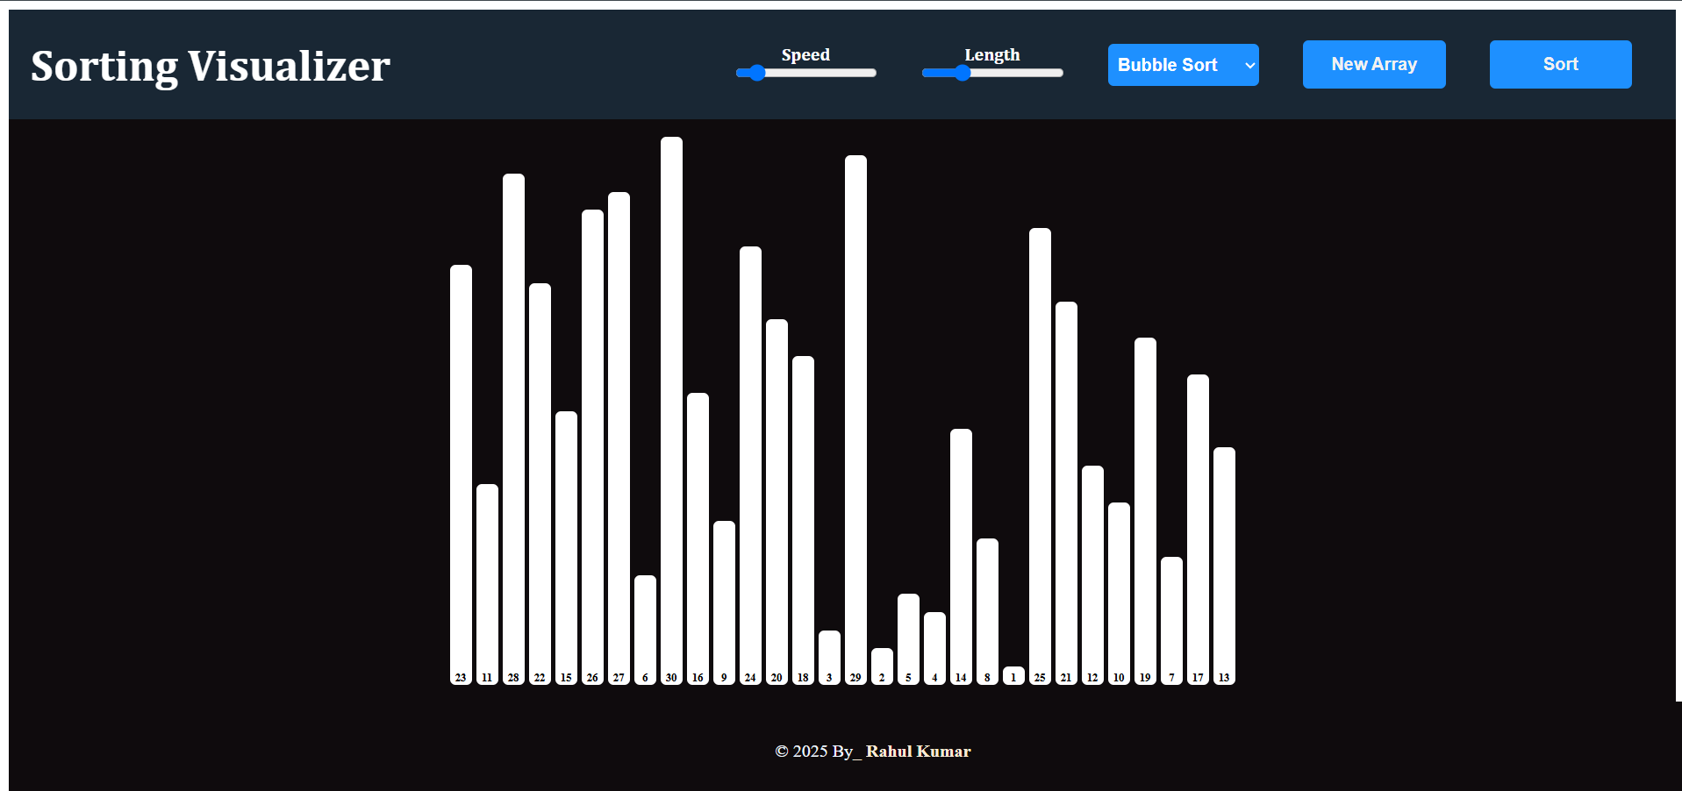Click the bar labeled 17
1682x791 pixels.
tap(1198, 530)
